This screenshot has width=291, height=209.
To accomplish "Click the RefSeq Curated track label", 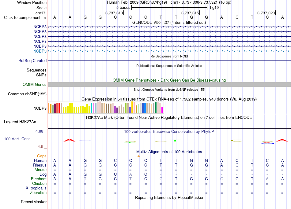I will [x=32, y=61].
